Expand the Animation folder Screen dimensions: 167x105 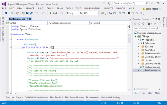pos(138,50)
